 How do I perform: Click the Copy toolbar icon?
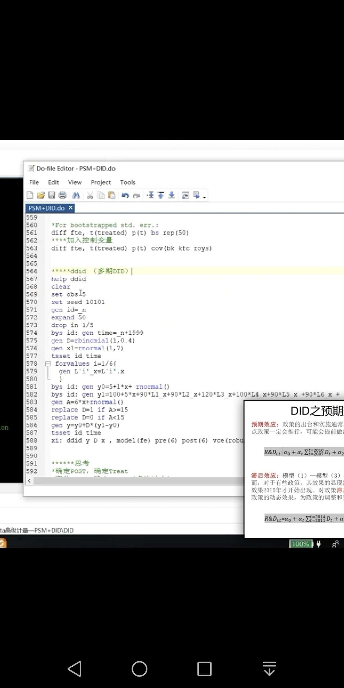click(101, 195)
